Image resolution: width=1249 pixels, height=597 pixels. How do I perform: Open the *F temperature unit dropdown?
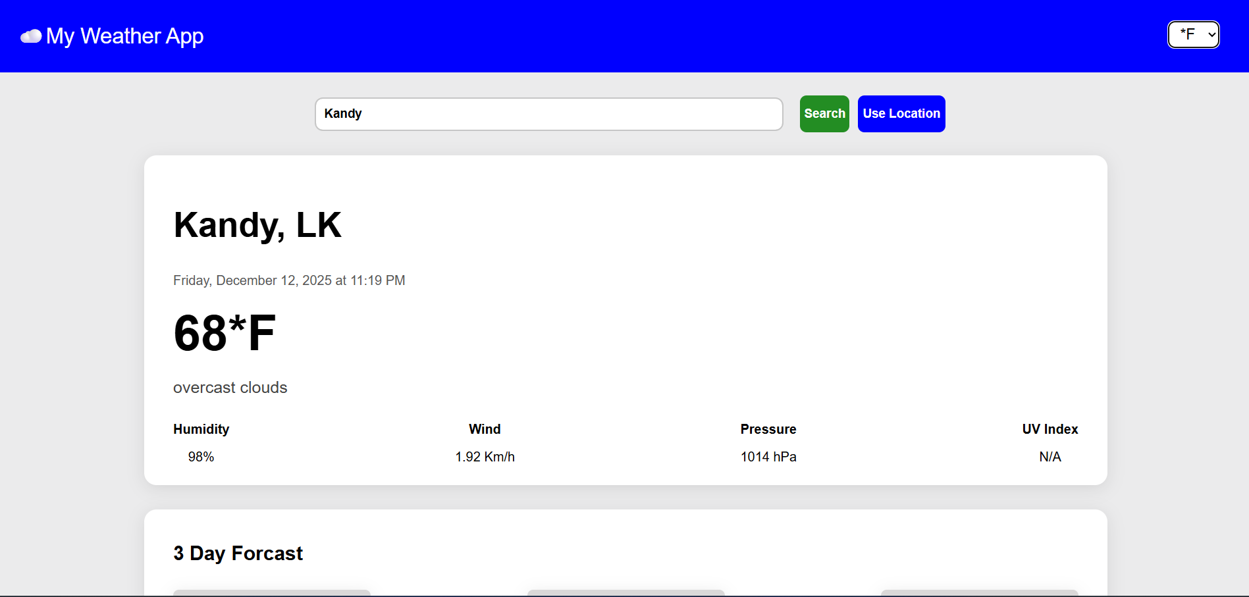coord(1193,35)
